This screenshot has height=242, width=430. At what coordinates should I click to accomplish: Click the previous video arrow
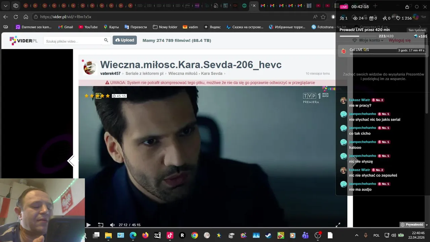(x=71, y=161)
